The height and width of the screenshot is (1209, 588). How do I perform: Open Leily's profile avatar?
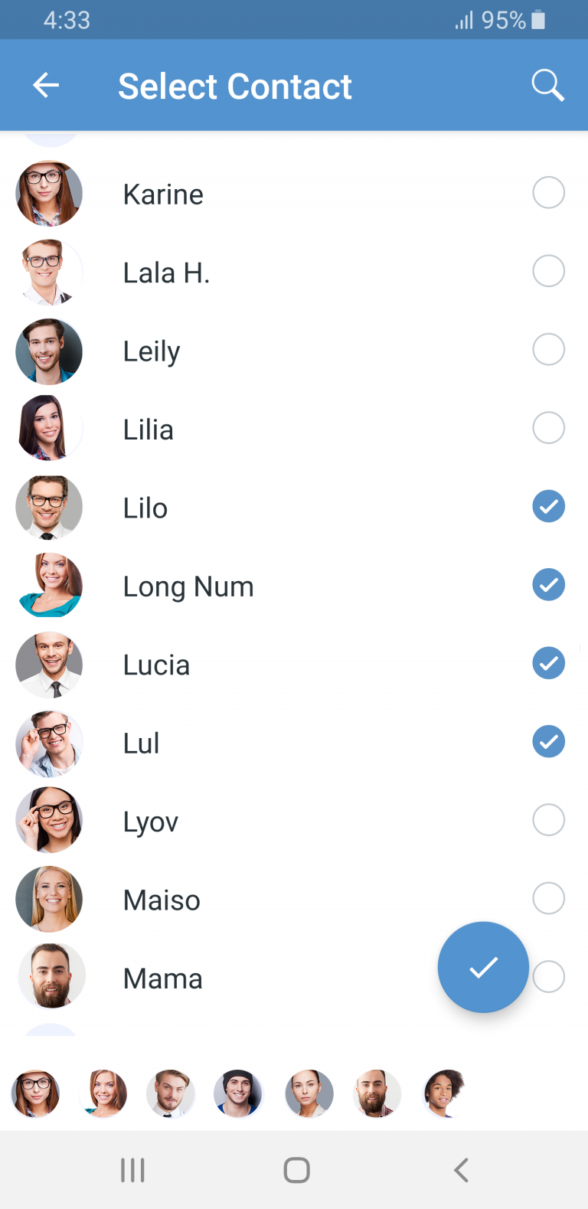(x=48, y=350)
